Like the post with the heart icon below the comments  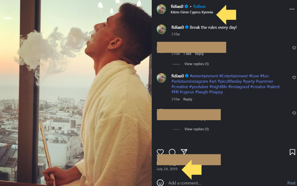pos(160,152)
